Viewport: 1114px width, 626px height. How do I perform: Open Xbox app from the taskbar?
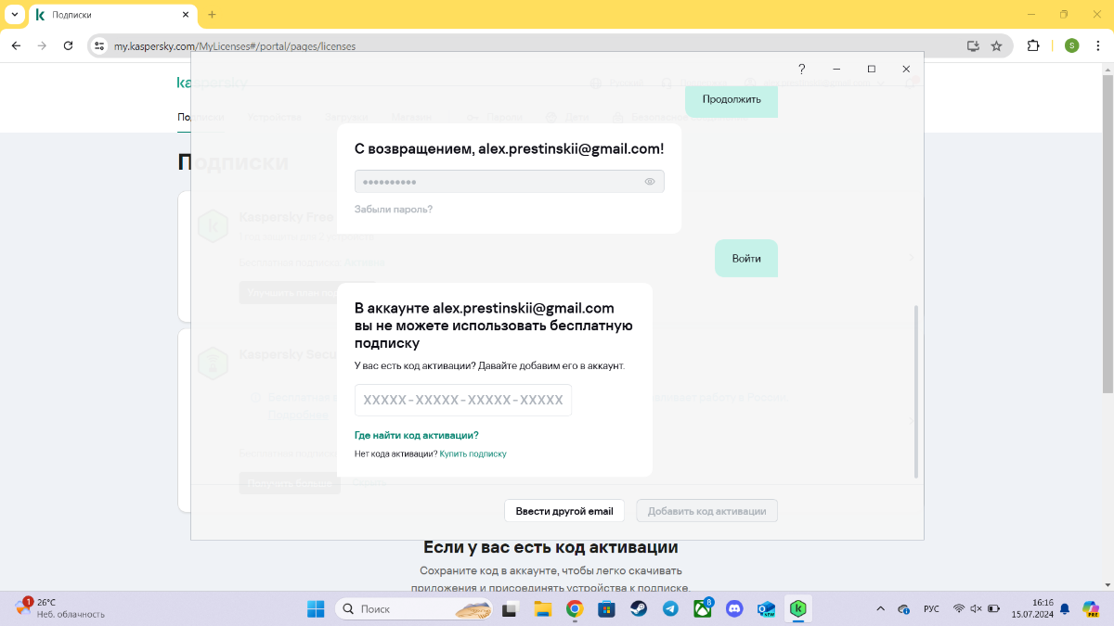(x=703, y=609)
